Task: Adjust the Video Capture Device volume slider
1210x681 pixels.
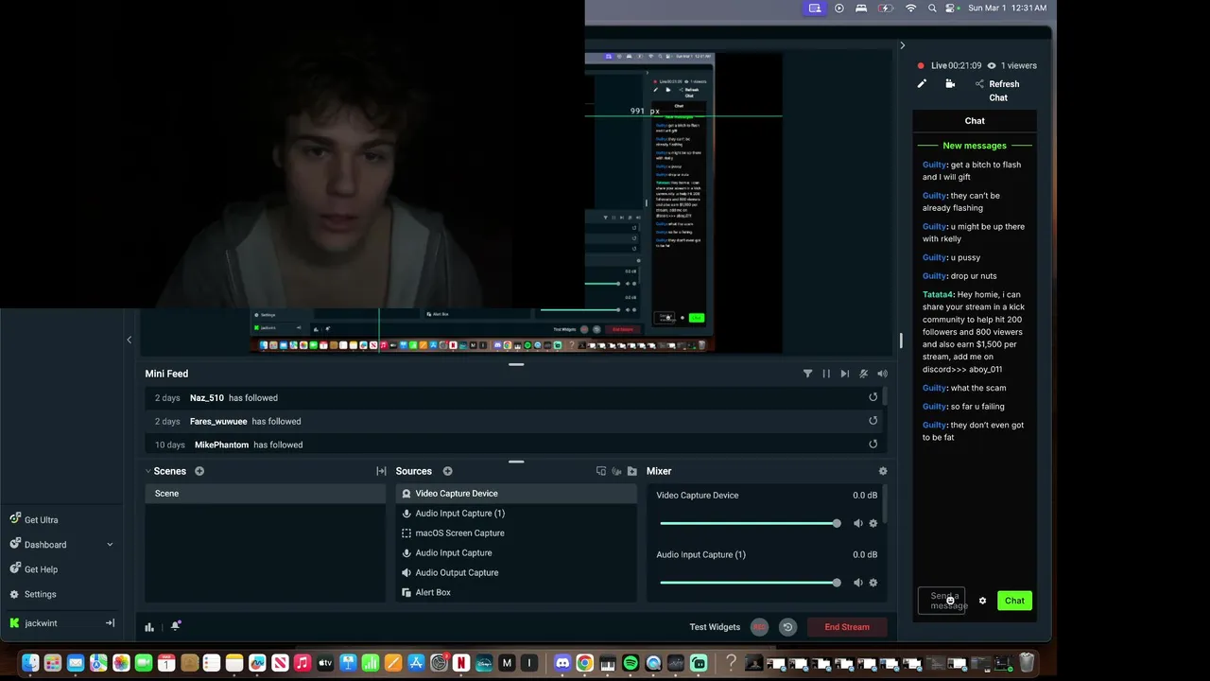Action: (x=750, y=523)
